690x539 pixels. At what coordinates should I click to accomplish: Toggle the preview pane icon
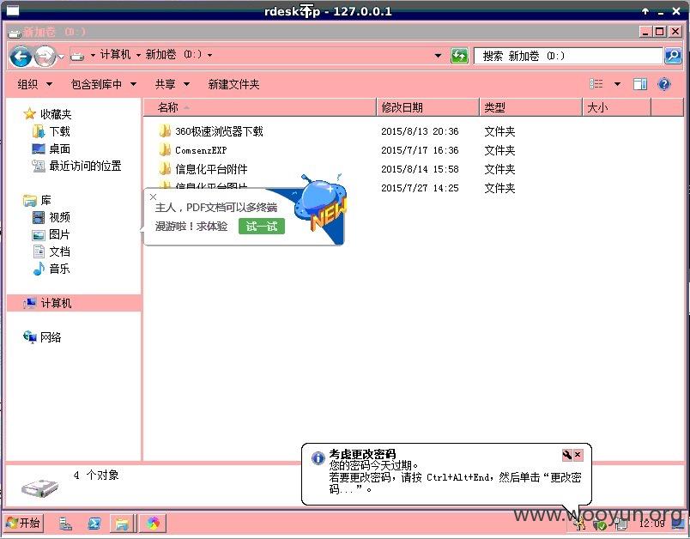640,83
